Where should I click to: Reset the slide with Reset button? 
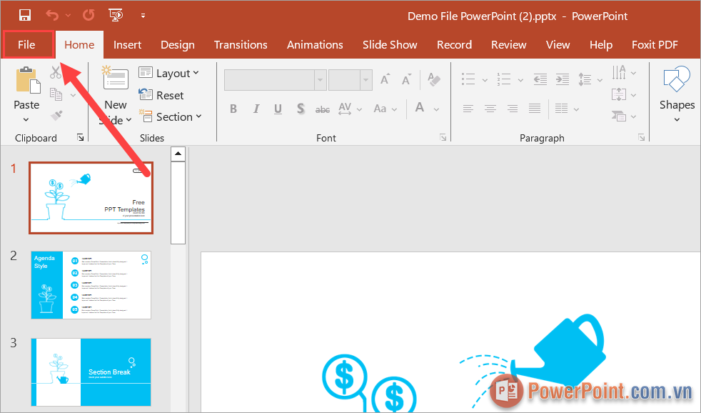[x=161, y=95]
